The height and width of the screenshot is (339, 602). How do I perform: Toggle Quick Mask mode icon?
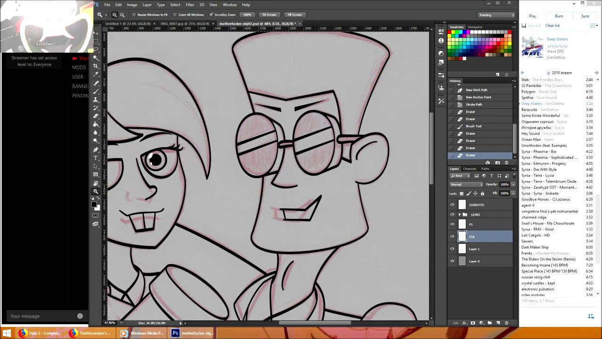(x=96, y=215)
